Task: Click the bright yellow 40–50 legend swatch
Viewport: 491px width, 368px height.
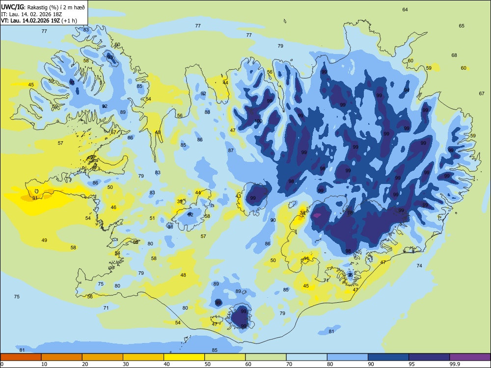Action: (184, 357)
